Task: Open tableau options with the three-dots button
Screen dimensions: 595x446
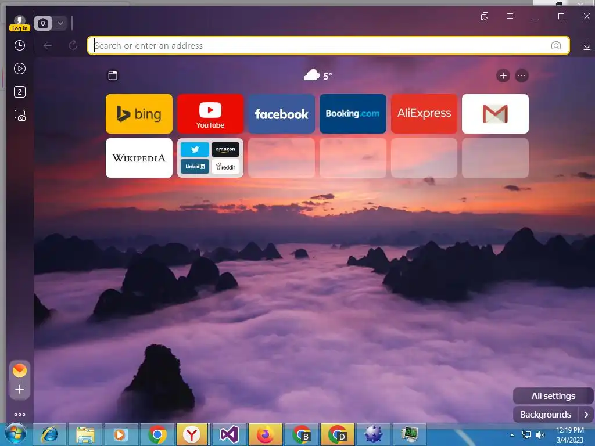Action: tap(522, 76)
